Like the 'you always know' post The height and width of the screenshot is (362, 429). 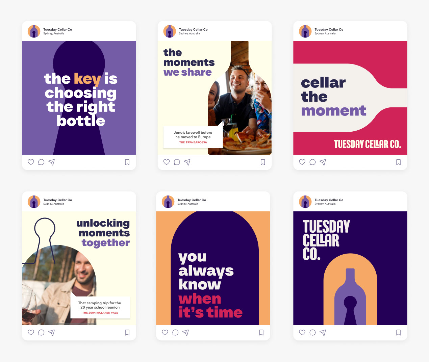click(x=165, y=333)
